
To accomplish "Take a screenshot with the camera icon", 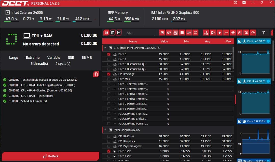I will [x=244, y=3].
